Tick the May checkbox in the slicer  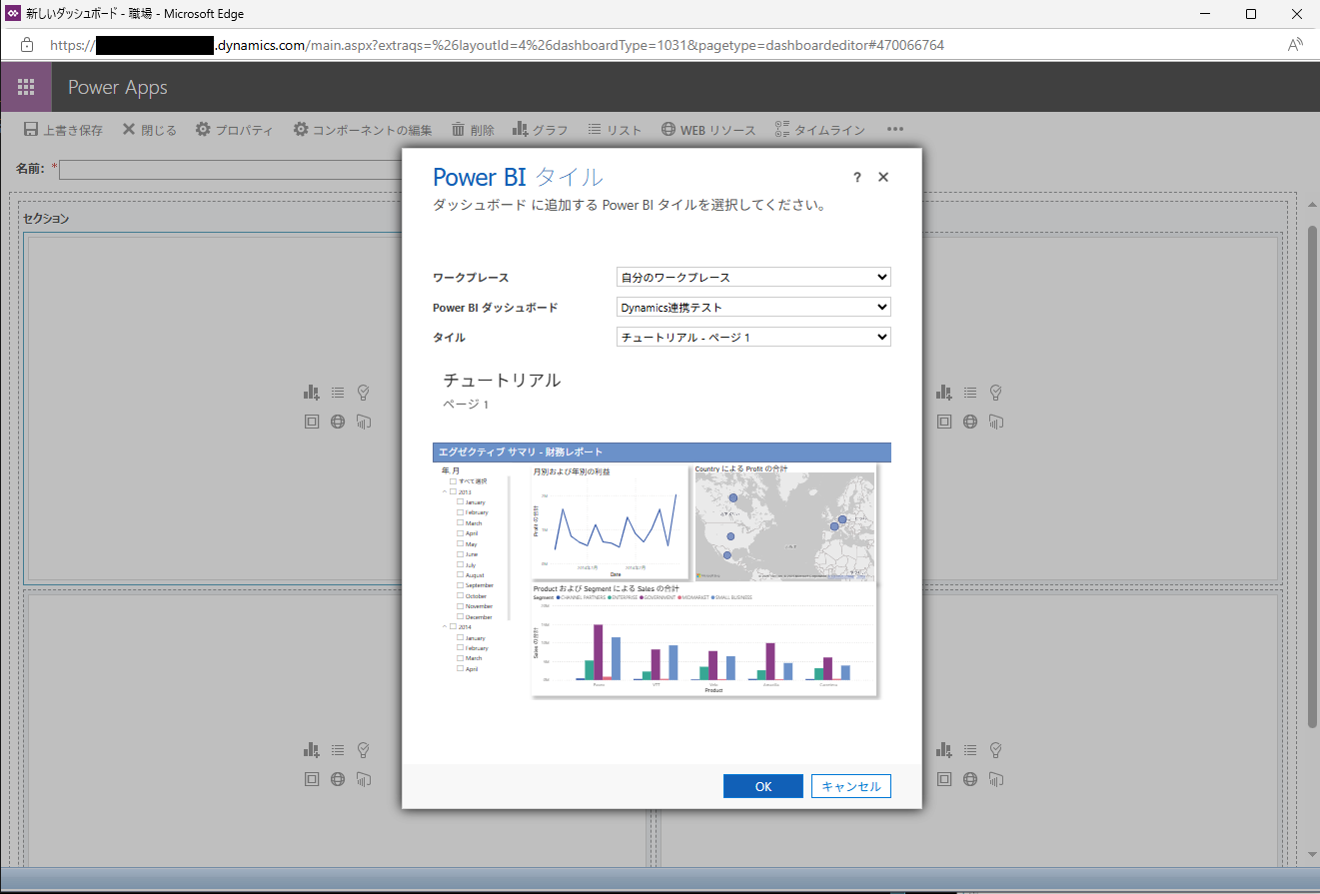tap(461, 544)
